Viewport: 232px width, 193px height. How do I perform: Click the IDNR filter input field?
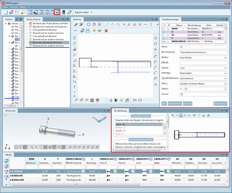32,167
